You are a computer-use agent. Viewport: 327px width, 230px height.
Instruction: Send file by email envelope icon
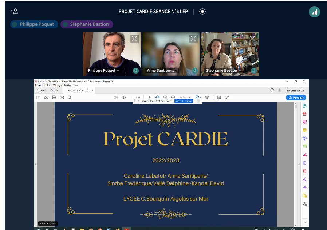62,98
